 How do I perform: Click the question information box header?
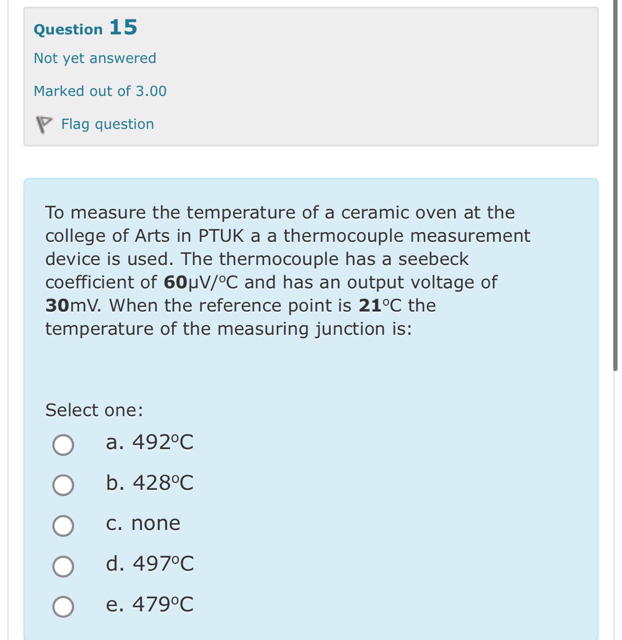click(310, 75)
